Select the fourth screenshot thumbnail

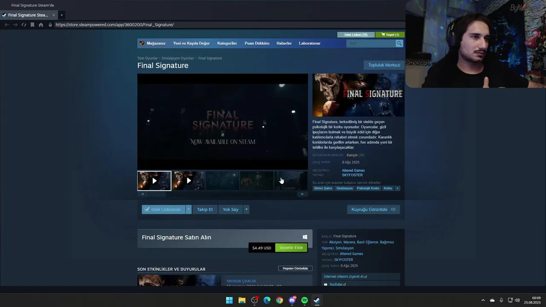point(257,181)
